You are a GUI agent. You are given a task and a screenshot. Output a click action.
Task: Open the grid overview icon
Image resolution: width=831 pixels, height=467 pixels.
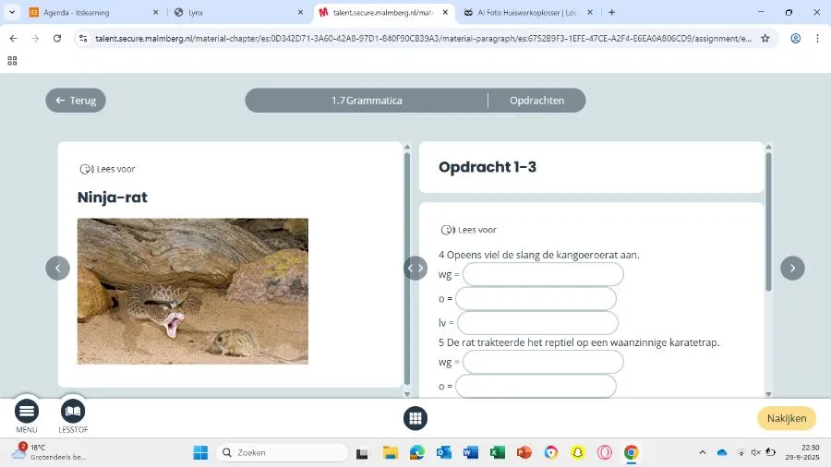[415, 418]
